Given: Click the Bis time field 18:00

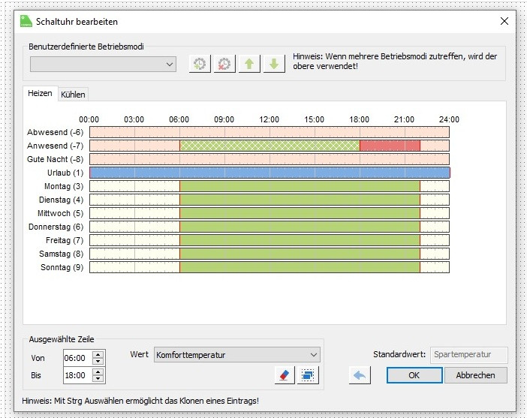Looking at the screenshot, I should pyautogui.click(x=77, y=375).
